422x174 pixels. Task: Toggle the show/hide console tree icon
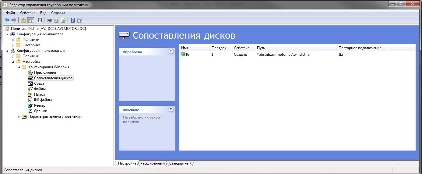(x=30, y=20)
